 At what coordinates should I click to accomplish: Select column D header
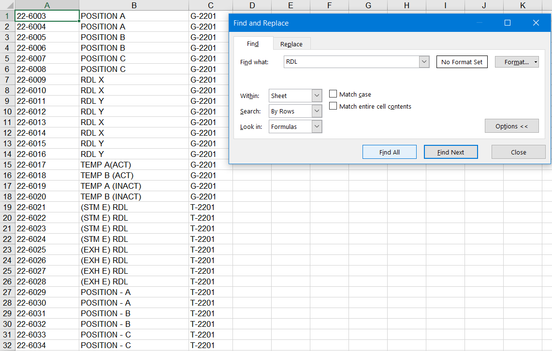coord(252,5)
